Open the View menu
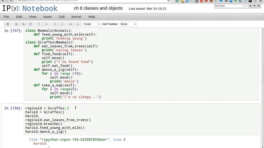 (33, 17)
